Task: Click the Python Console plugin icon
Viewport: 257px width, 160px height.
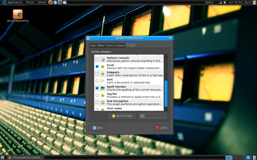Action: coord(103,59)
